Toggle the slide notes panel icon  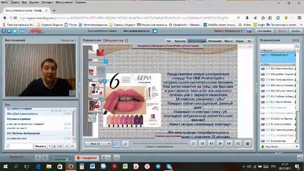(x=116, y=144)
